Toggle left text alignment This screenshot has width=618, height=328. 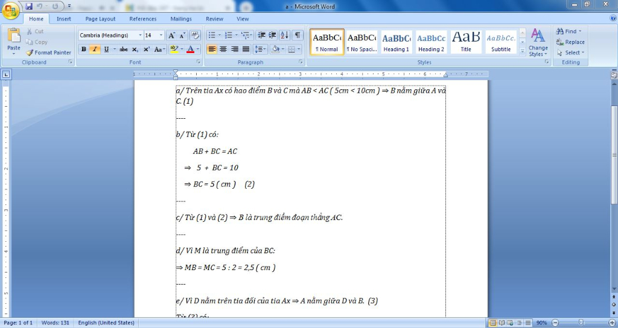212,49
